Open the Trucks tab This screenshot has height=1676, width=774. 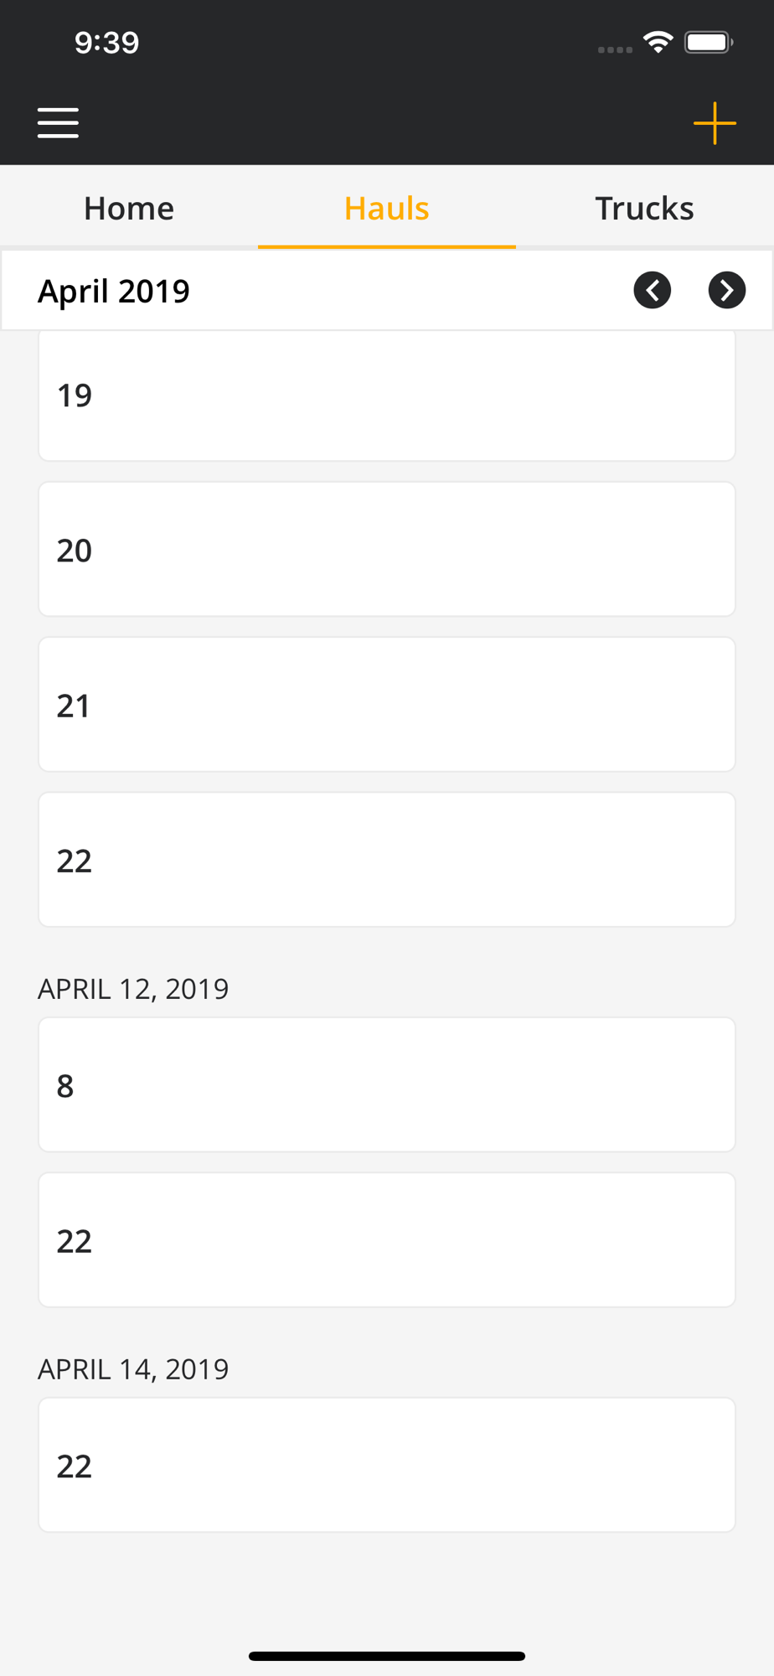[644, 208]
